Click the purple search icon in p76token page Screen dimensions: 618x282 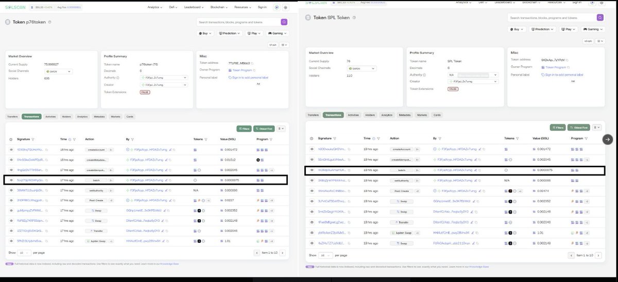[x=284, y=22]
